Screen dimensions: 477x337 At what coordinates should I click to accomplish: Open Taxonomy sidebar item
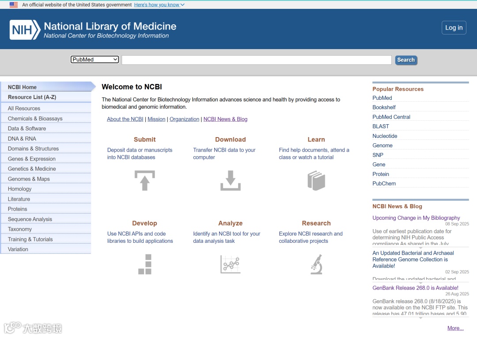click(x=46, y=229)
